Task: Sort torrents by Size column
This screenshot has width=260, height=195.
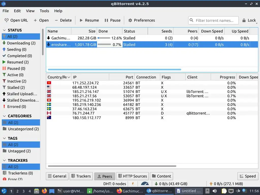Action: (x=84, y=31)
